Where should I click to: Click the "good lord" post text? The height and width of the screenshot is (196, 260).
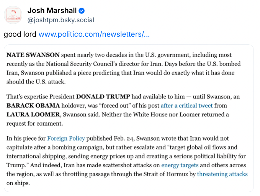(x=20, y=34)
